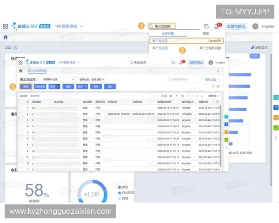Open 100 智擎-测试 dropdown in the list window
This screenshot has width=279, height=223.
coord(69,63)
